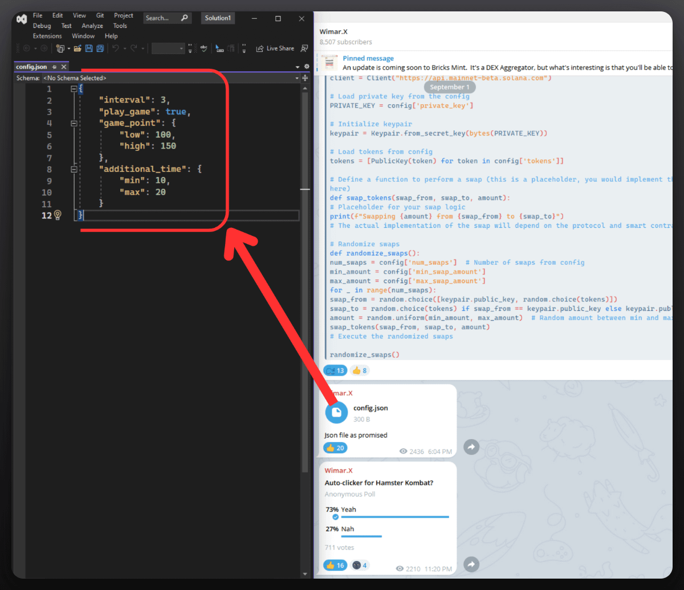Pin the config.json tab with pin icon
Image resolution: width=684 pixels, height=590 pixels.
(x=54, y=67)
